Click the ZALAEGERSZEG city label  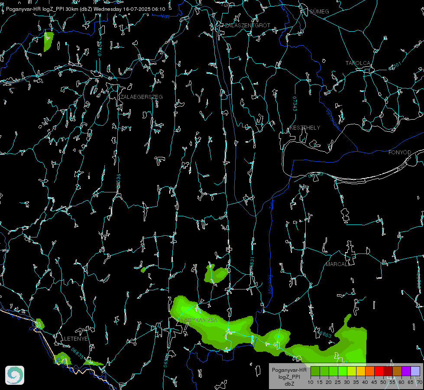(142, 97)
